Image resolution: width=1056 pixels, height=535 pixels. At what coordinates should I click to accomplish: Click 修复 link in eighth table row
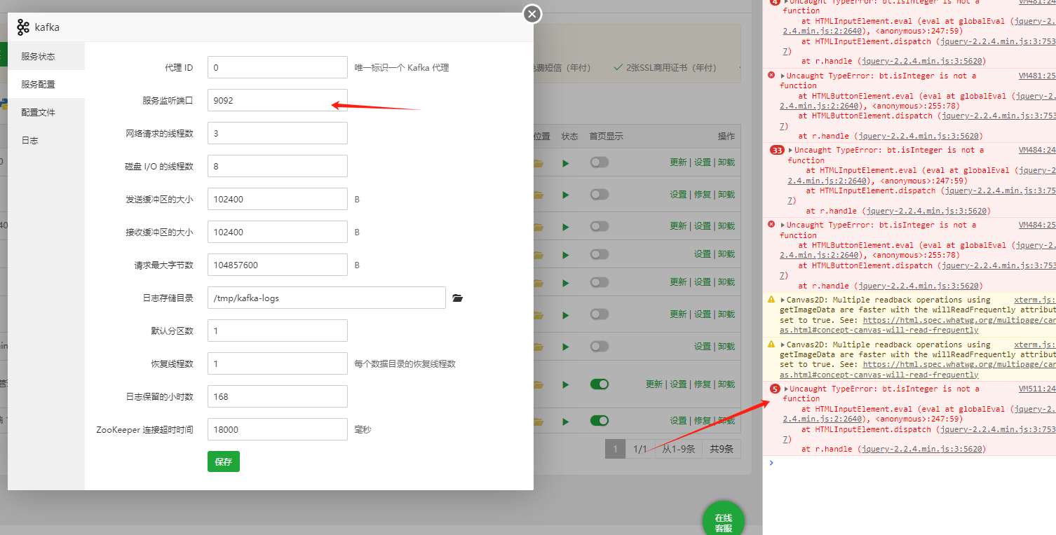[702, 384]
